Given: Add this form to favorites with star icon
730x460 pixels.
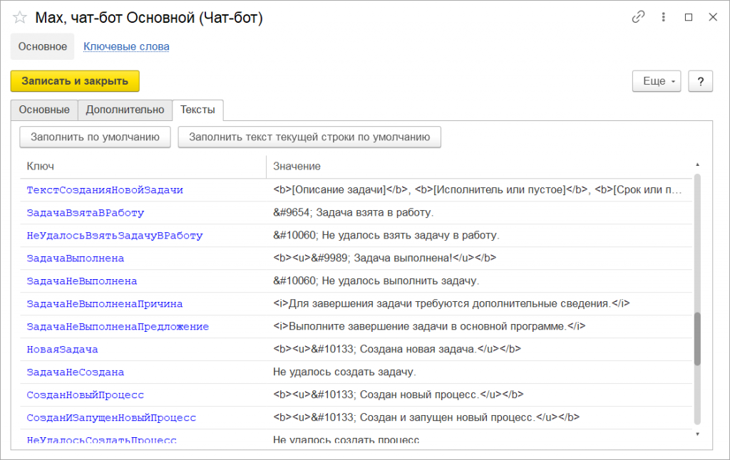Looking at the screenshot, I should click(x=20, y=18).
